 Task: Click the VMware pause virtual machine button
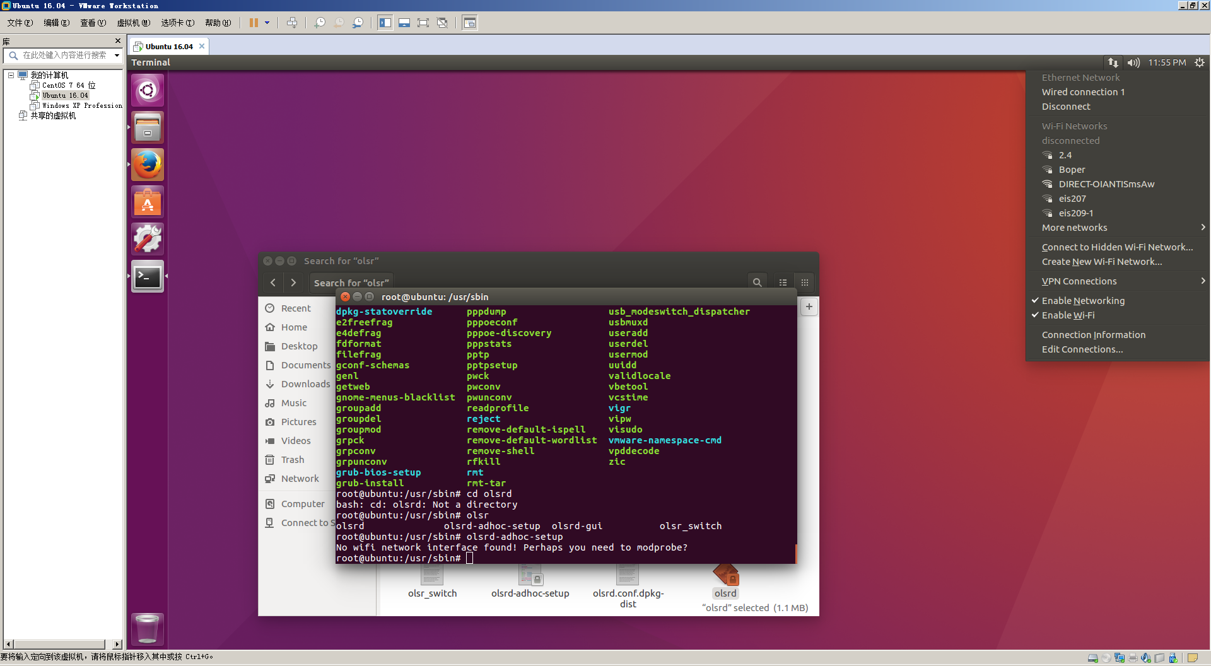click(254, 23)
